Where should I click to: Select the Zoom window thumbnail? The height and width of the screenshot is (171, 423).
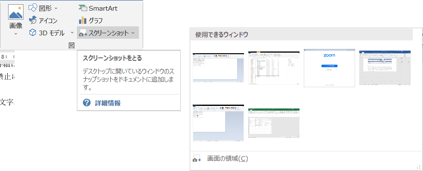tap(329, 68)
